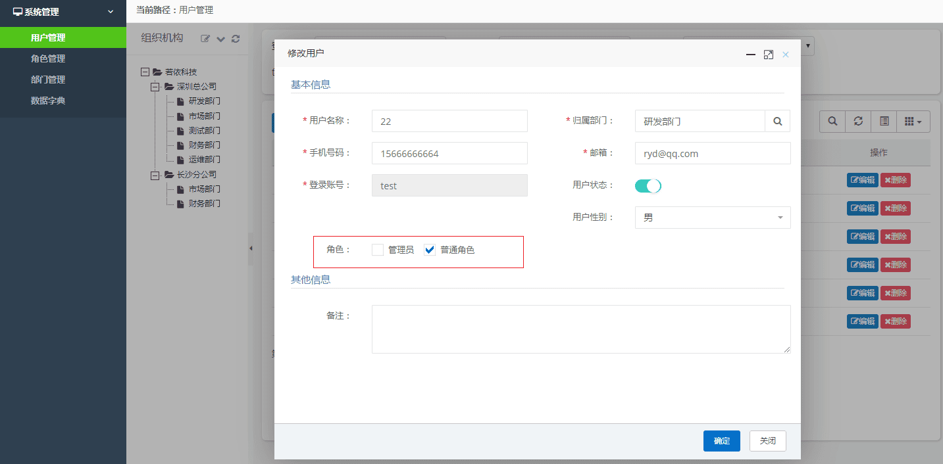Viewport: 943px width, 464px height.
Task: Click the 关闭 button in dialog footer
Action: tap(767, 441)
